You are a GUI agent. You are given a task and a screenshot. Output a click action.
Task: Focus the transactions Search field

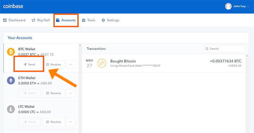[x=224, y=49]
